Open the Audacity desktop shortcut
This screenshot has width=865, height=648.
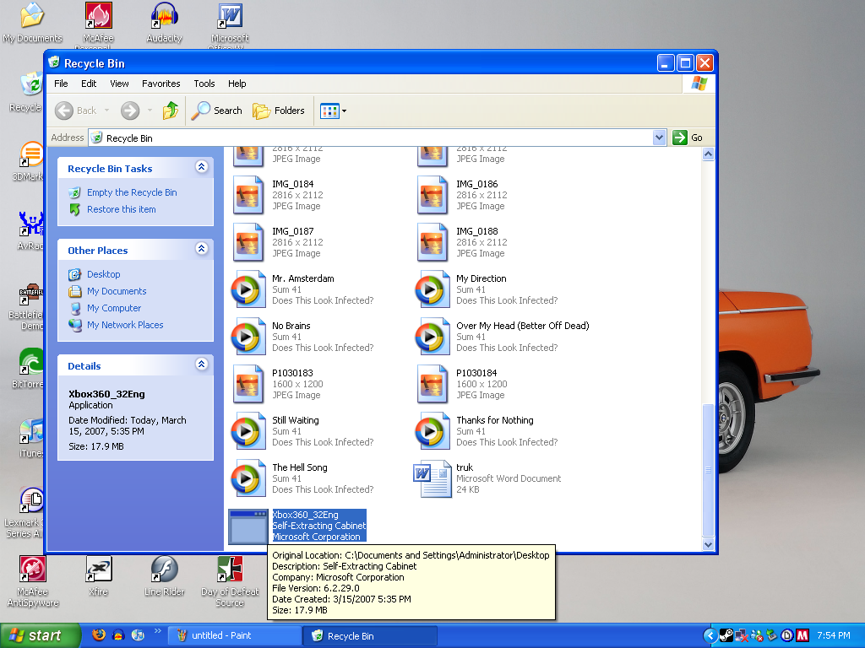[164, 17]
